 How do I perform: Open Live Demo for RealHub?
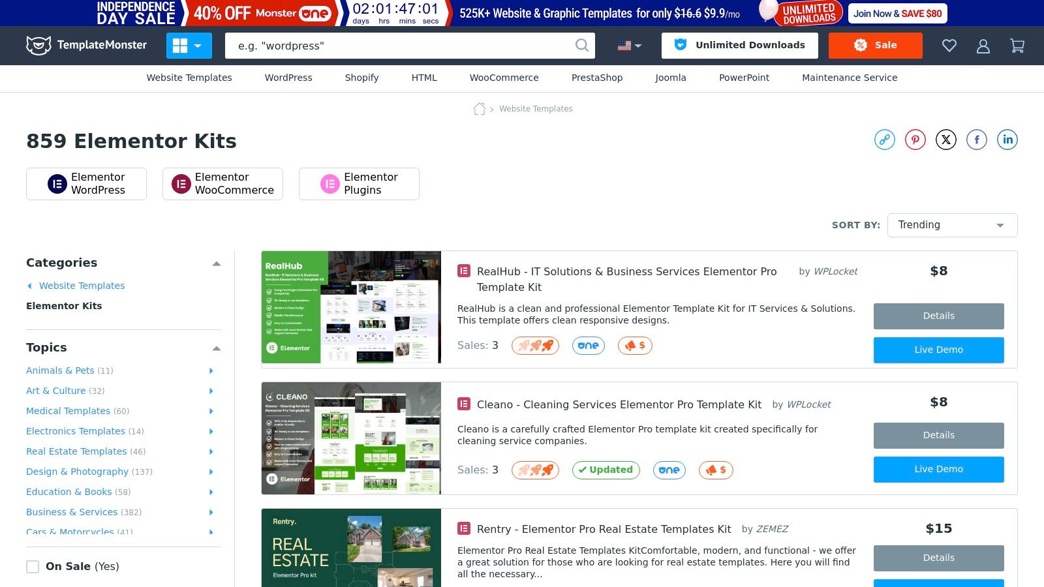938,350
